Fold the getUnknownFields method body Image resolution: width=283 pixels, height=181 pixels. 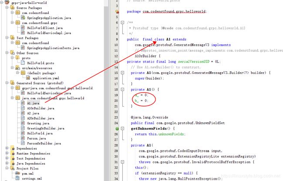click(122, 128)
